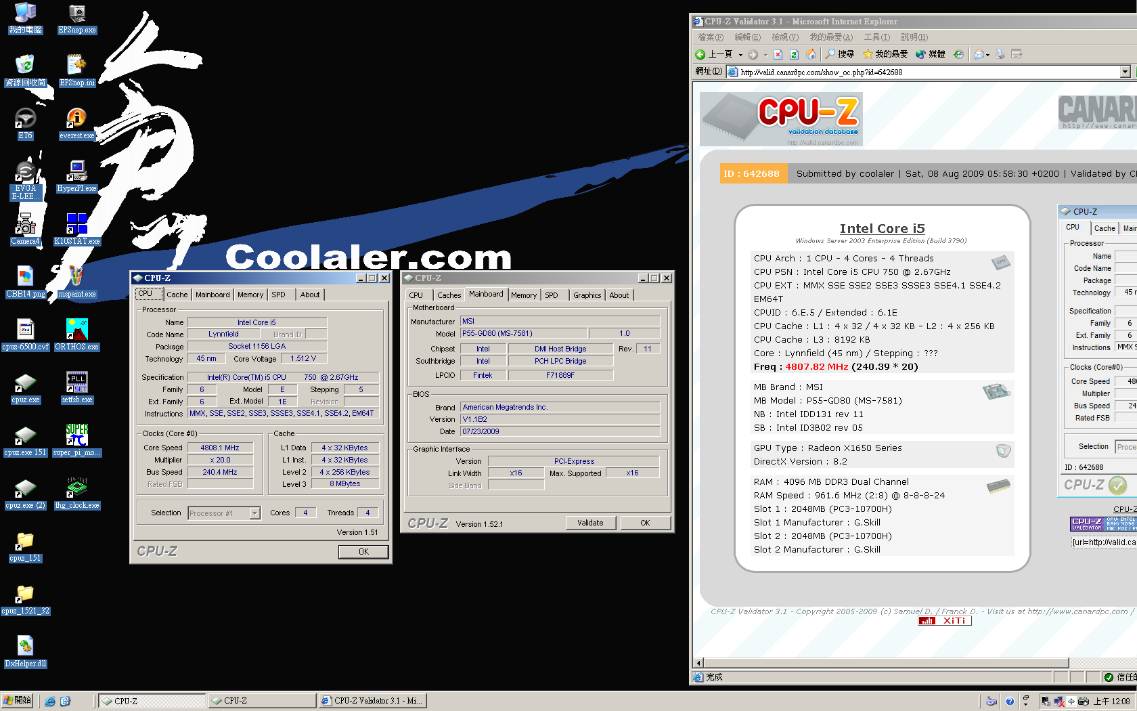The image size is (1137, 711).
Task: Open the cpuz_1521_32 desktop folder
Action: (x=25, y=599)
